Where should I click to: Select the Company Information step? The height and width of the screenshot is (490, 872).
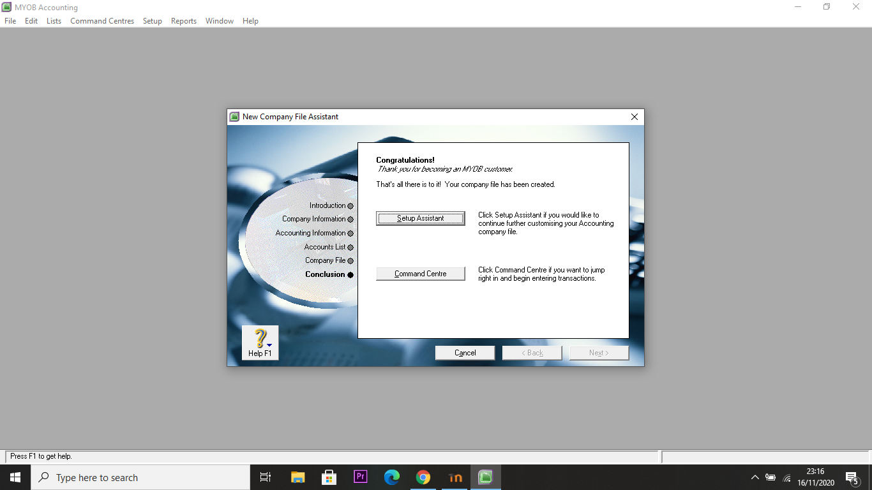click(x=318, y=219)
